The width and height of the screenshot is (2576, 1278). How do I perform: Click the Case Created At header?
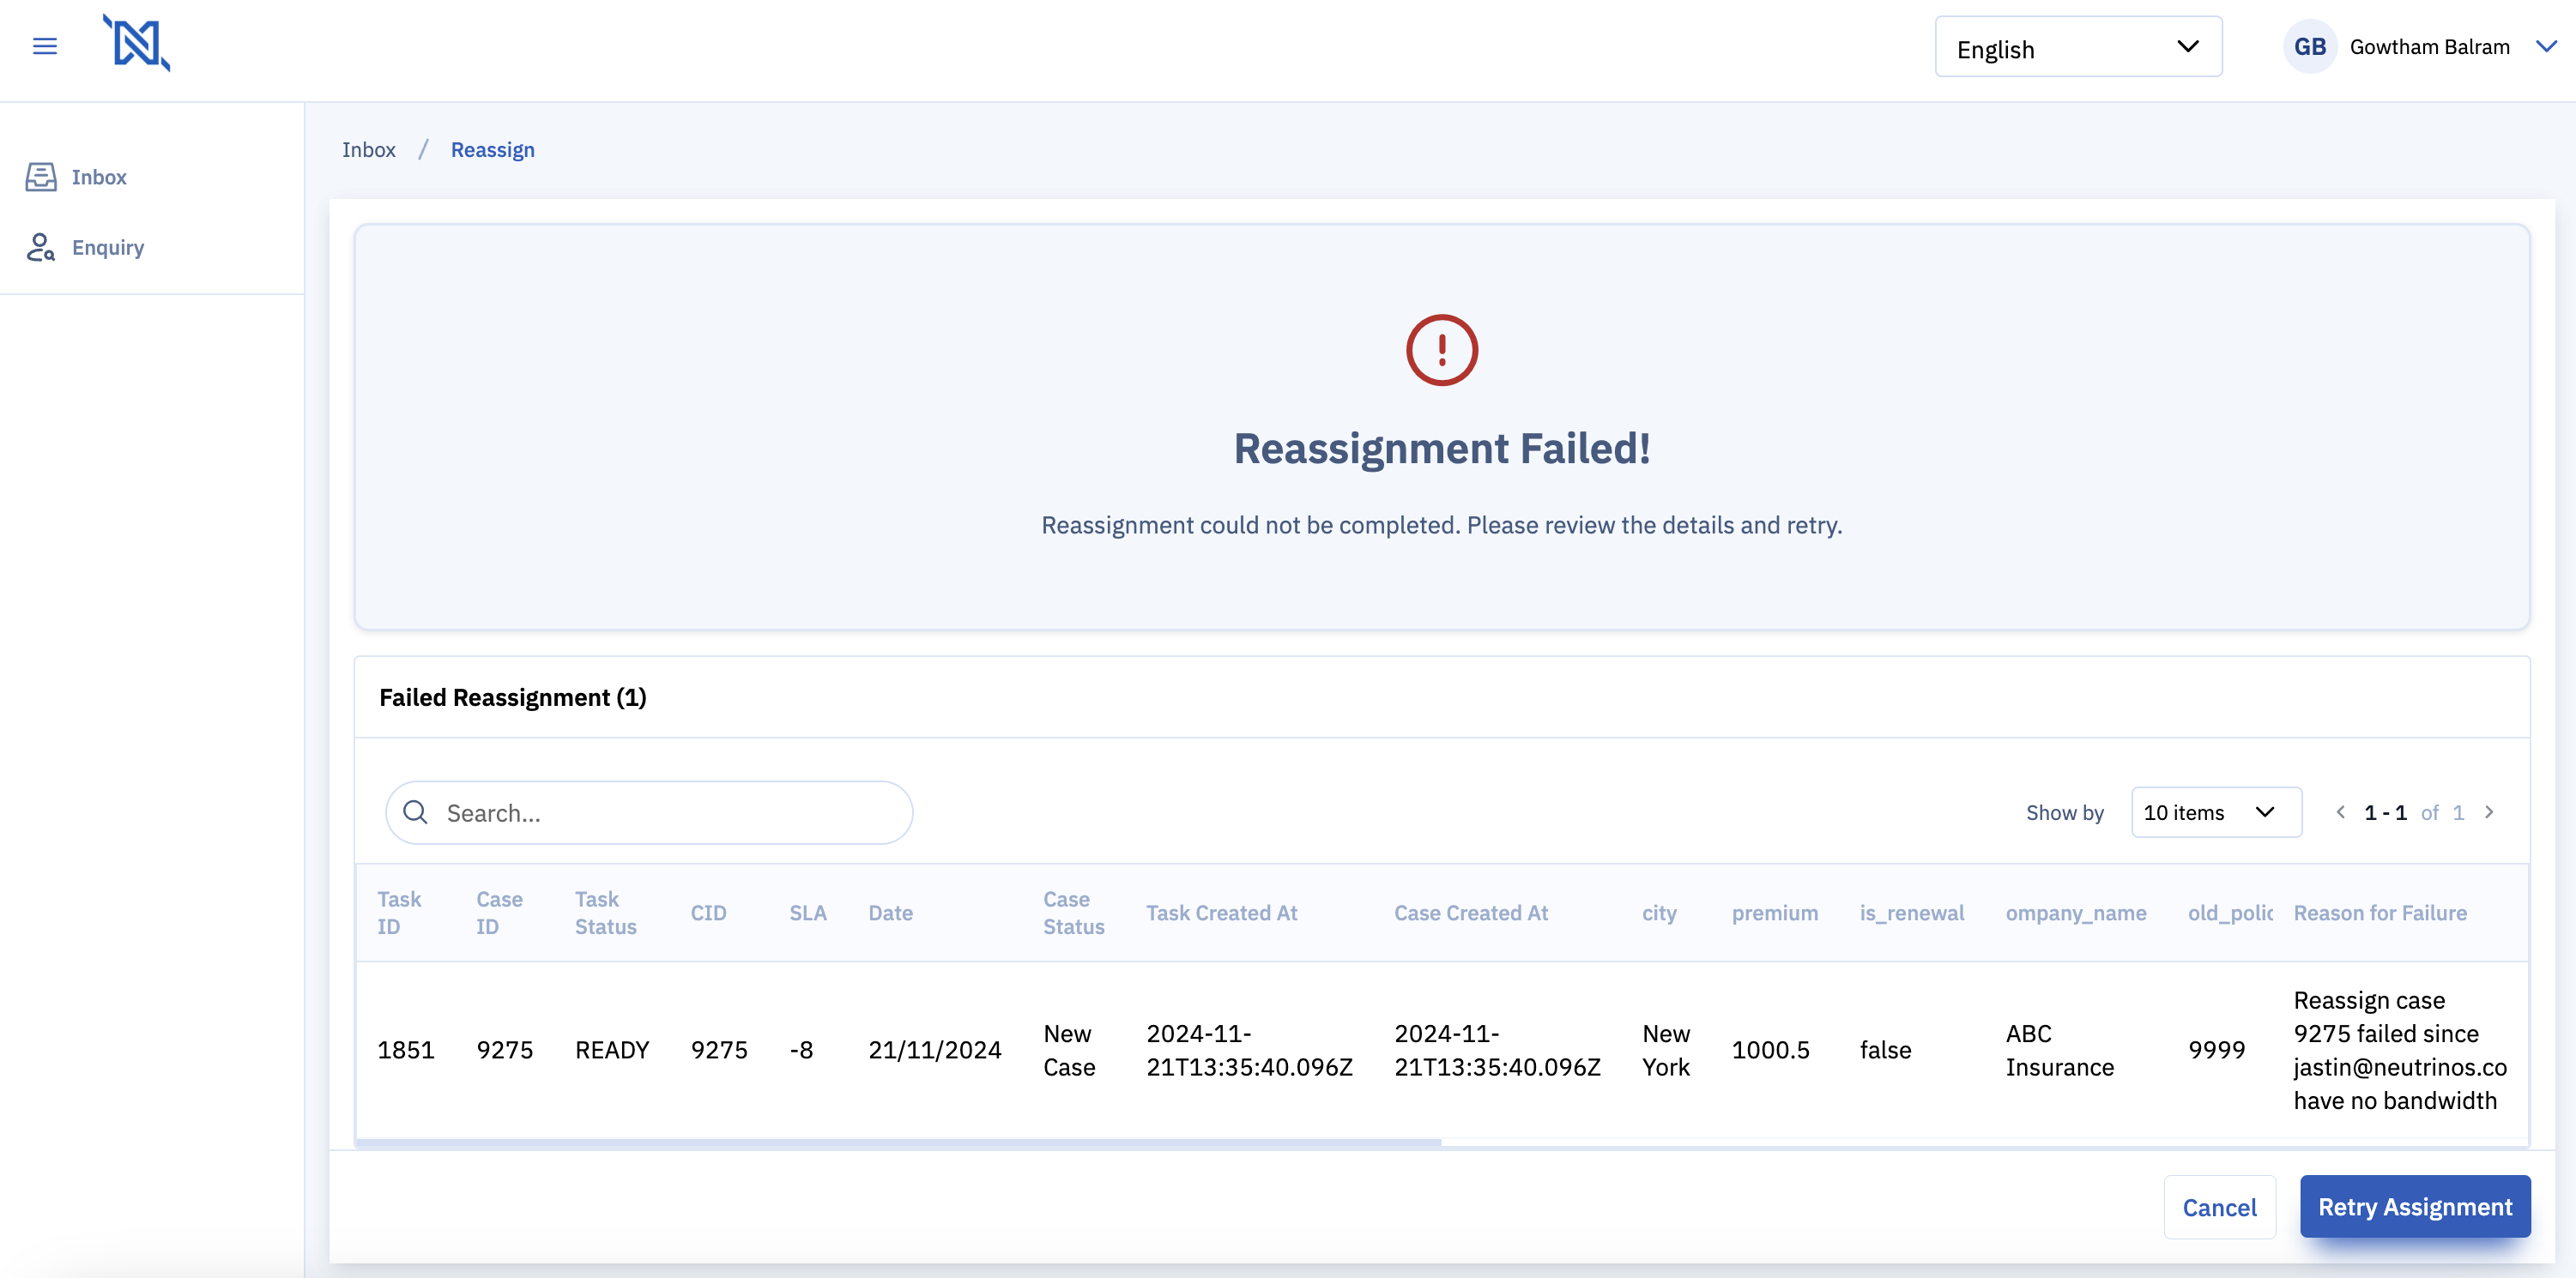[1471, 913]
